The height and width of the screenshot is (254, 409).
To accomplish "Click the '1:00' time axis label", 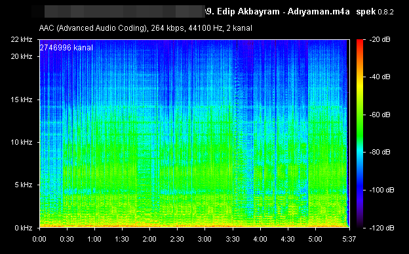I will [x=94, y=239].
